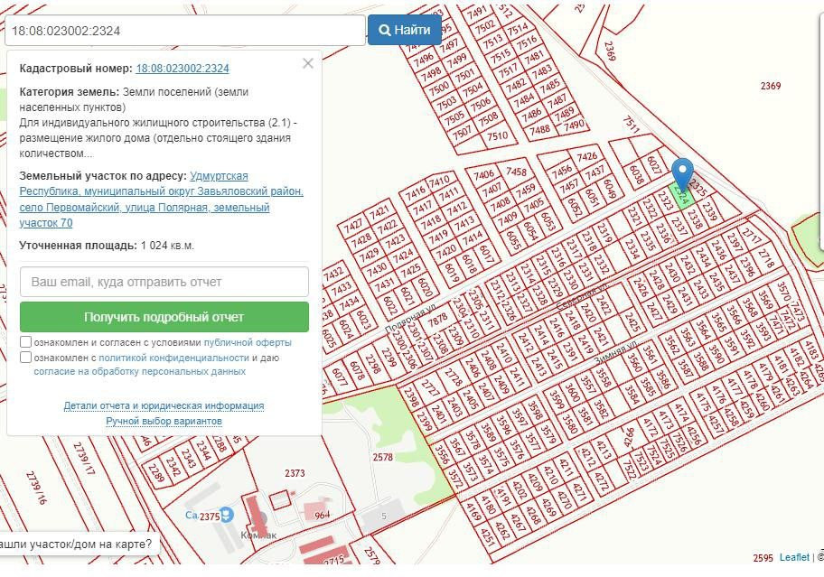The height and width of the screenshot is (577, 824).
Task: Click the email input field
Action: point(164,282)
